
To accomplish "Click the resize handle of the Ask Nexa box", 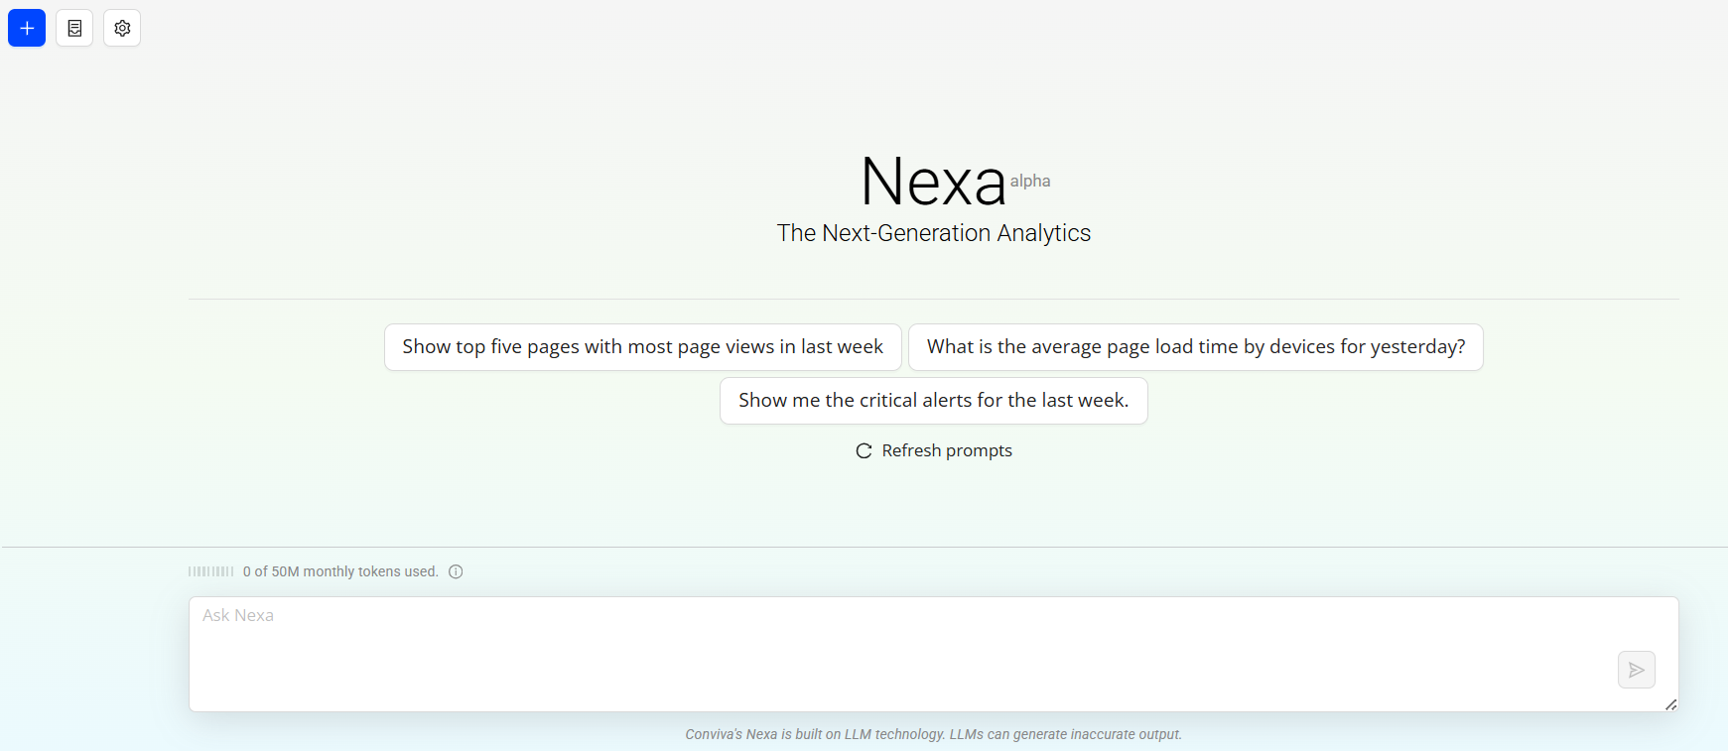I will 1670,704.
